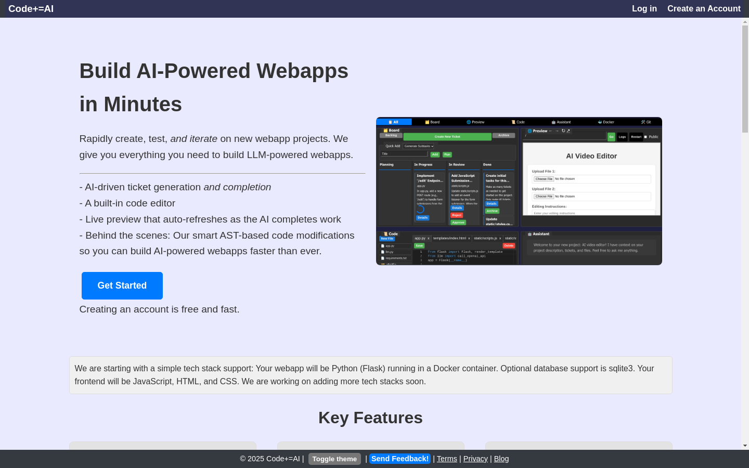Click the Code+=AI logo link

pos(31,9)
